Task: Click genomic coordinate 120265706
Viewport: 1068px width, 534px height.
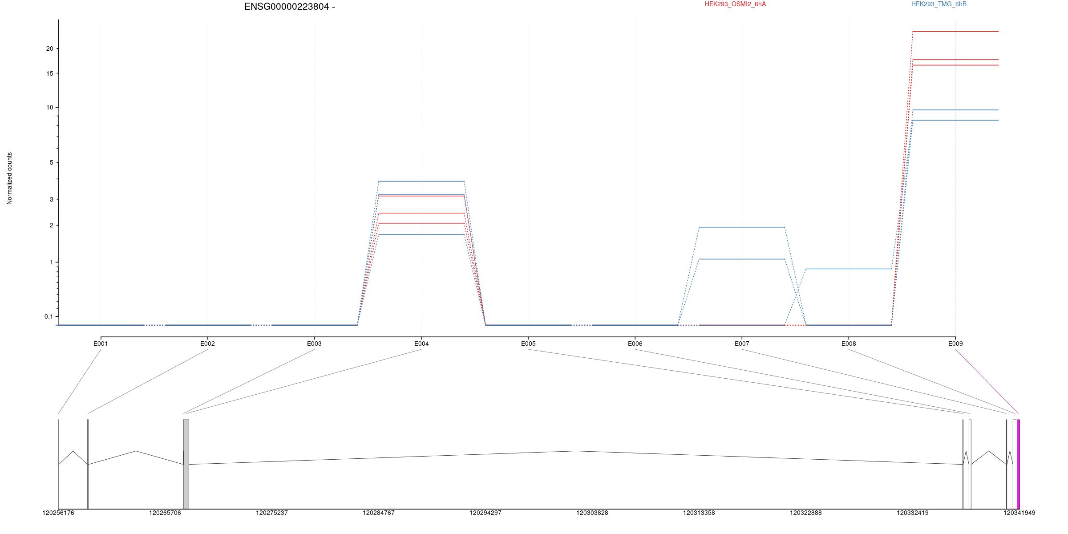Action: tap(165, 513)
